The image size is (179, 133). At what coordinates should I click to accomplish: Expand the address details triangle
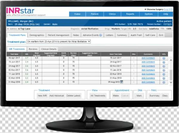pyautogui.click(x=8, y=29)
